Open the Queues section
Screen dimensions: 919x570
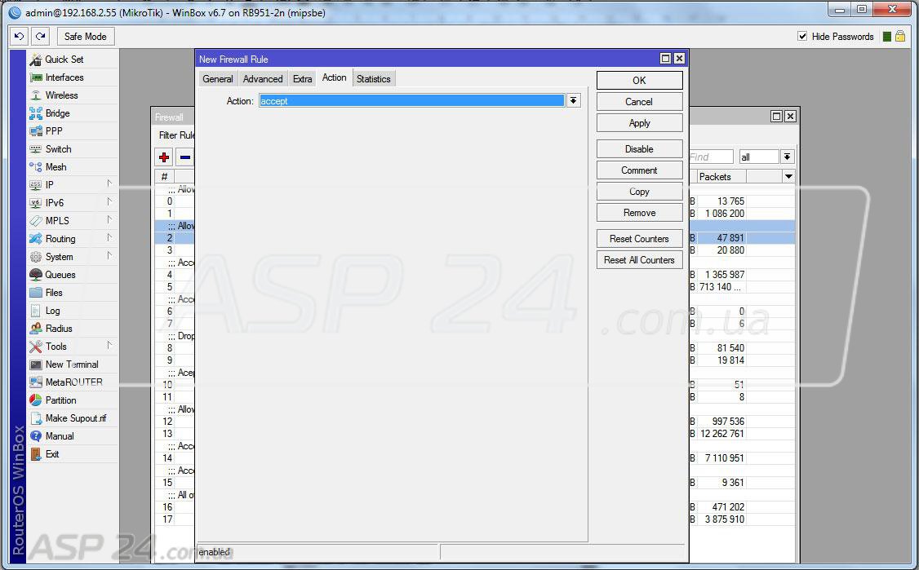click(60, 275)
